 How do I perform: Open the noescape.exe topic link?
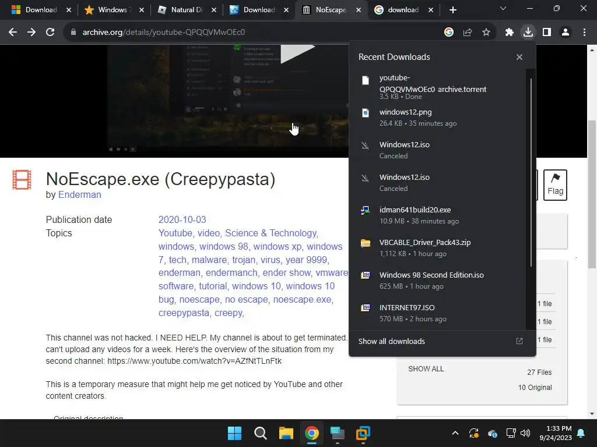pyautogui.click(x=302, y=300)
